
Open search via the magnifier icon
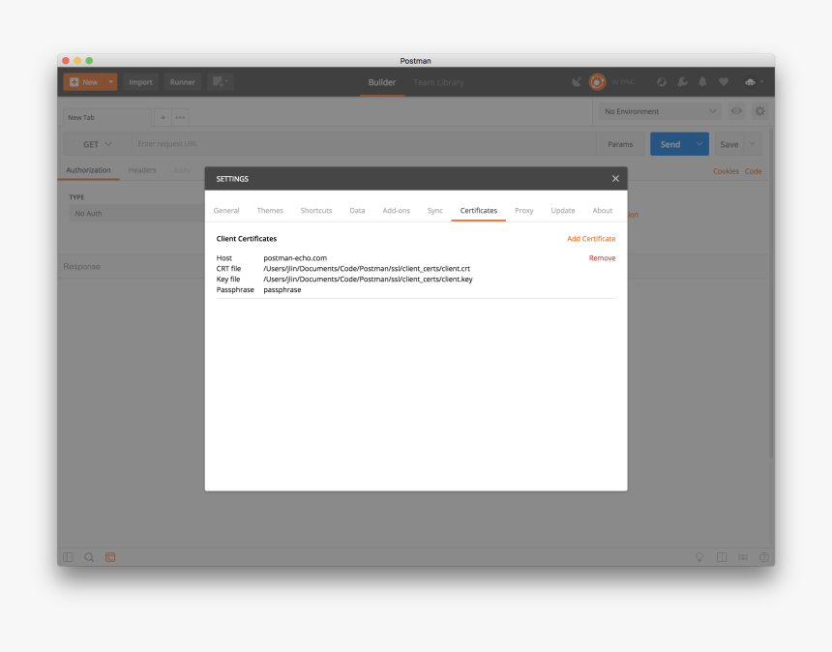click(x=89, y=557)
